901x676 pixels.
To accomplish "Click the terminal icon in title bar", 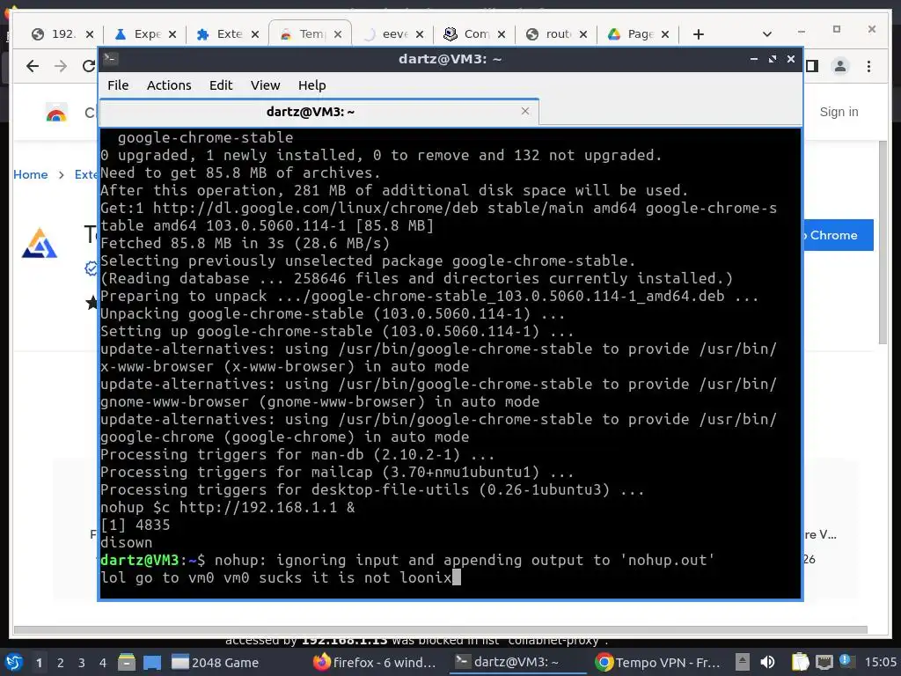I will click(x=110, y=58).
